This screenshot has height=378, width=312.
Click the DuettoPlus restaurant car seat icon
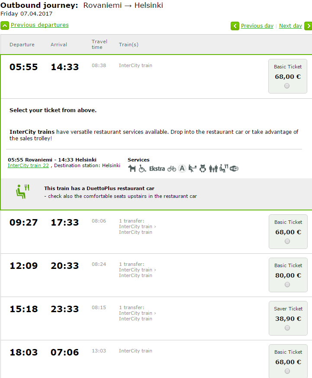(22, 191)
